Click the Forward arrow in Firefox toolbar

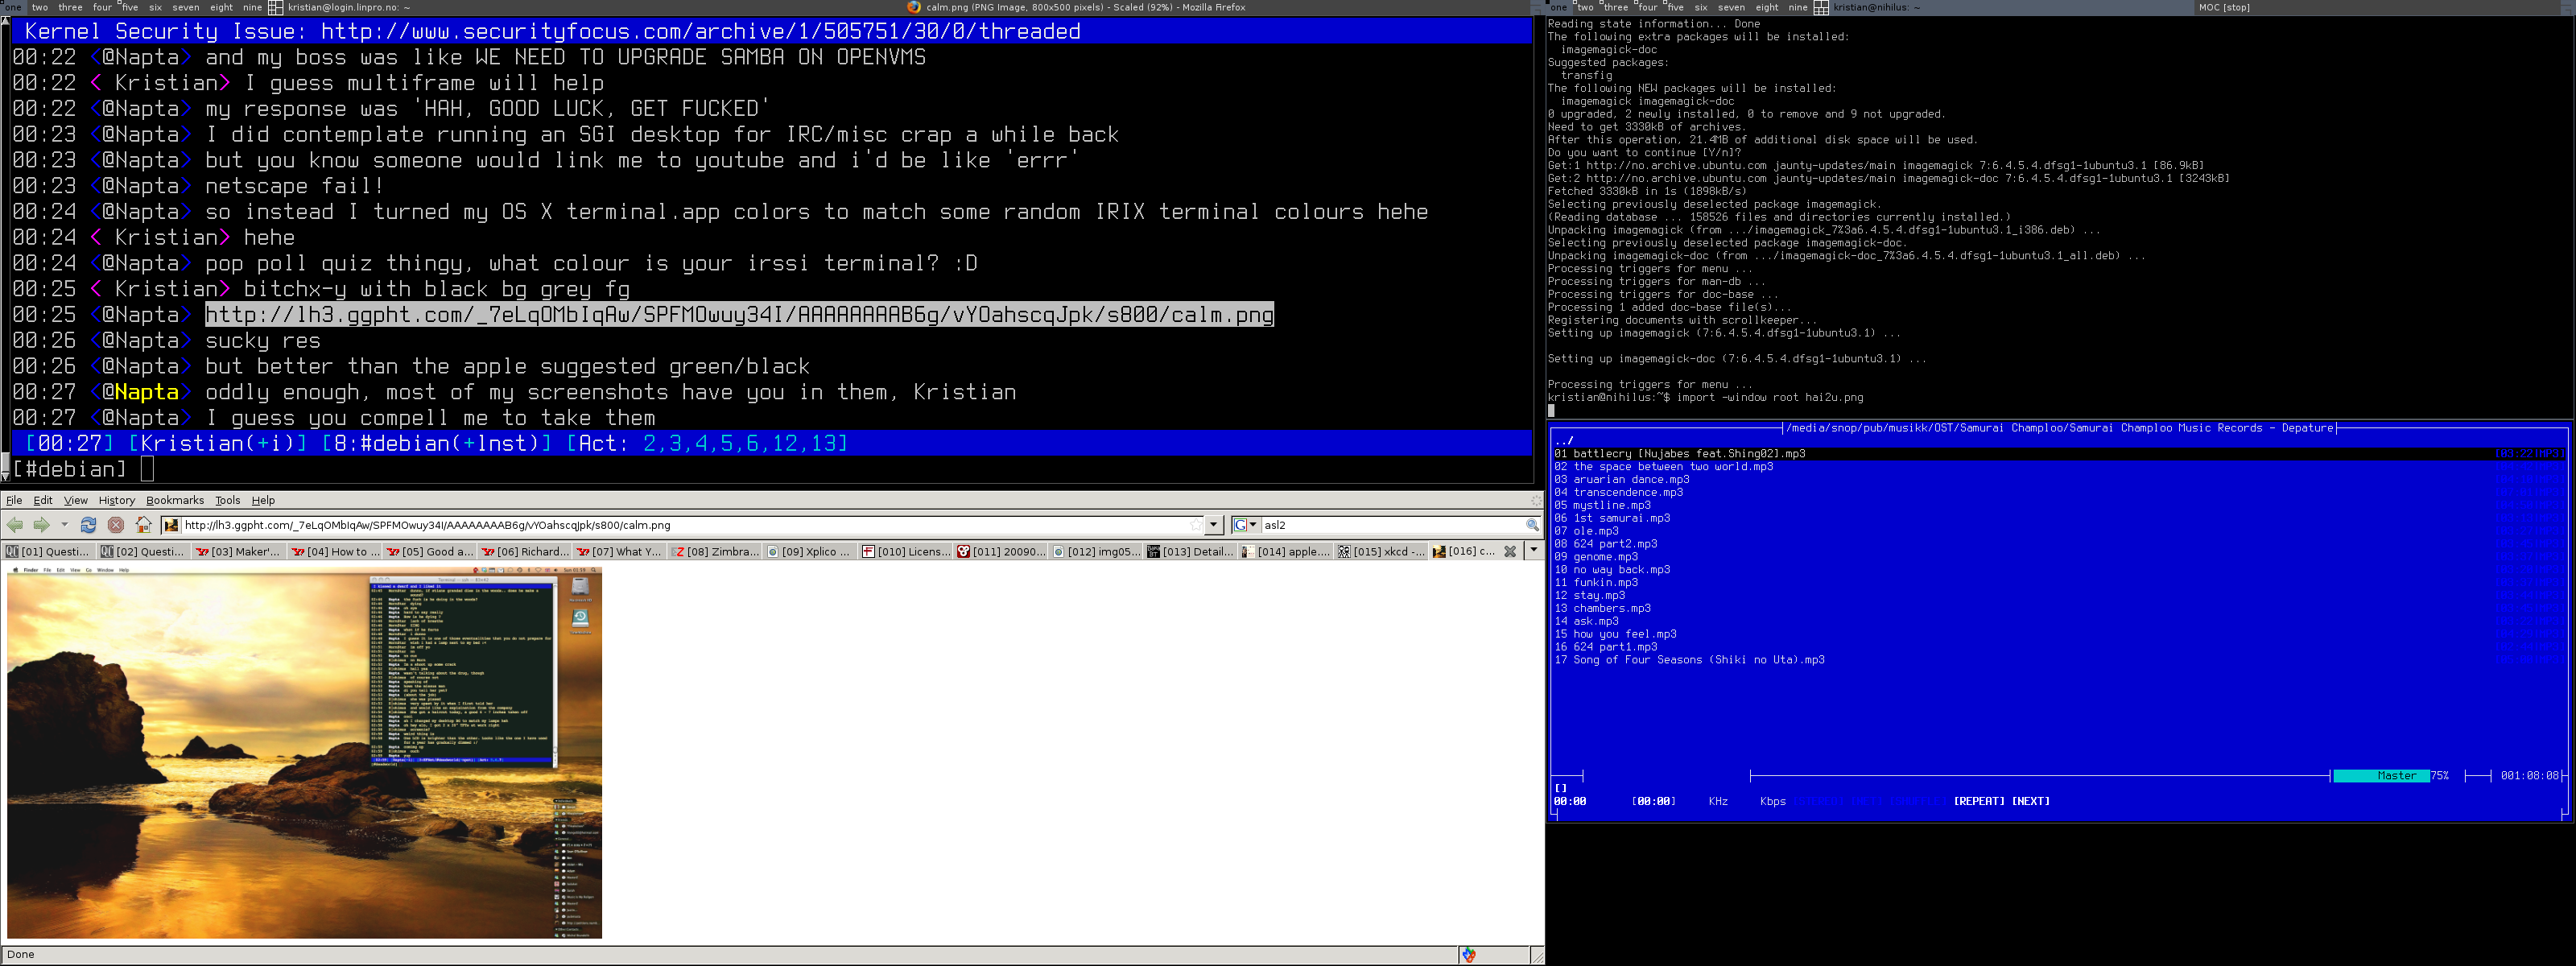click(x=41, y=525)
